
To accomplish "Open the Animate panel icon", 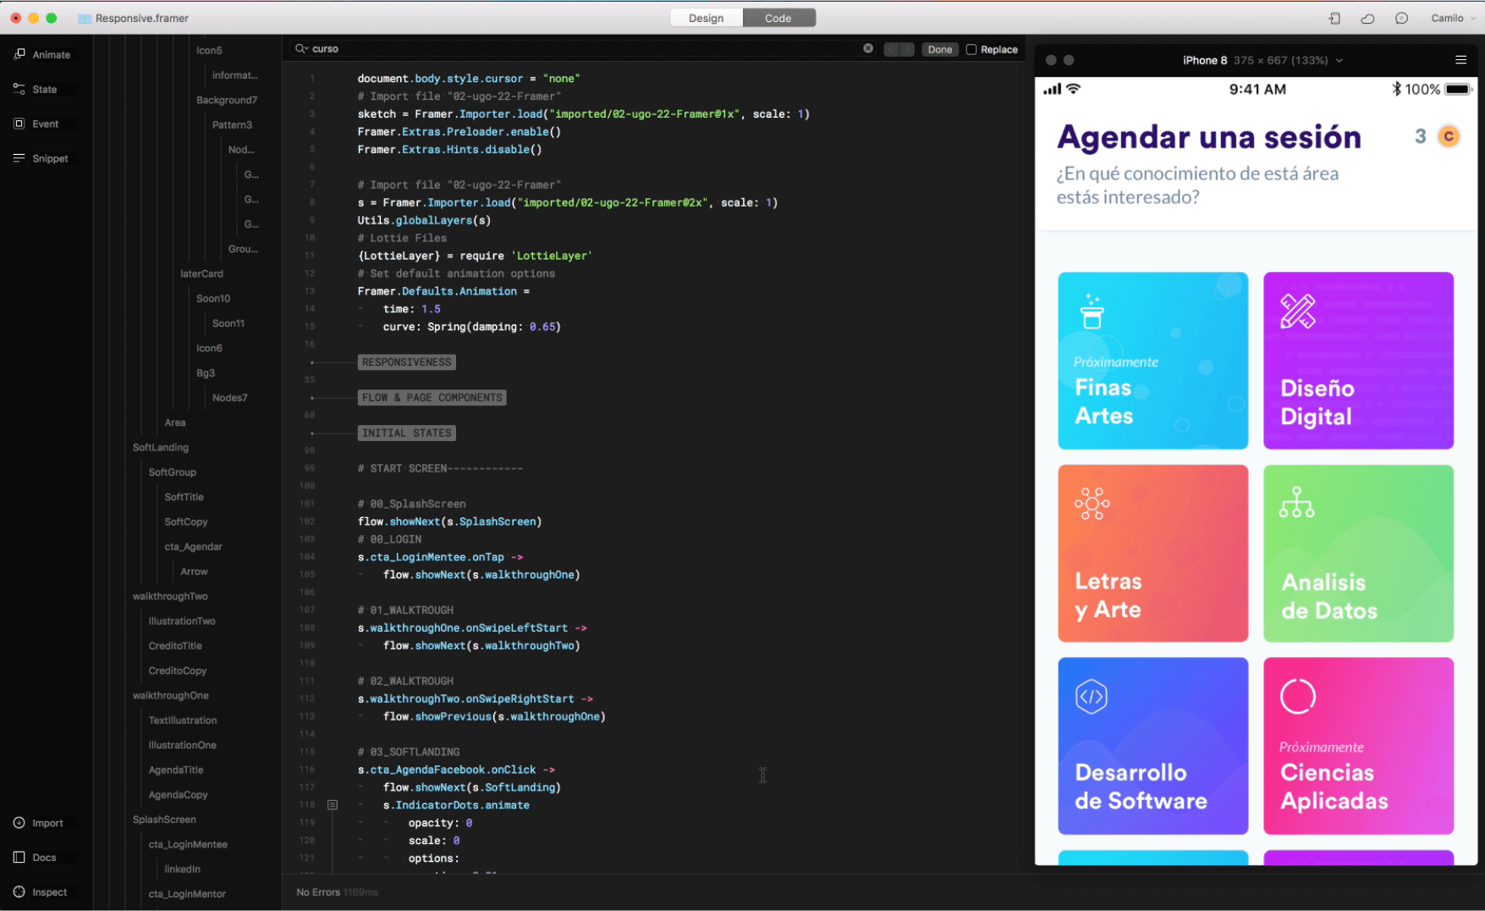I will pyautogui.click(x=19, y=54).
